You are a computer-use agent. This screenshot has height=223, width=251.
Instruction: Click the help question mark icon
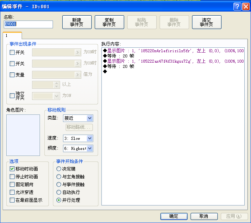click(237, 7)
